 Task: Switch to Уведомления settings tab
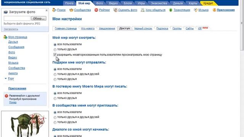pos(107,29)
